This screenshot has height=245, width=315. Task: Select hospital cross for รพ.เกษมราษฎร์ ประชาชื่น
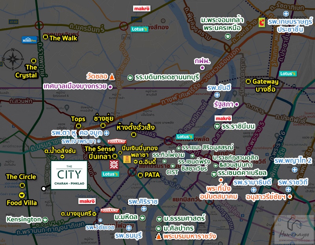pos(286,14)
